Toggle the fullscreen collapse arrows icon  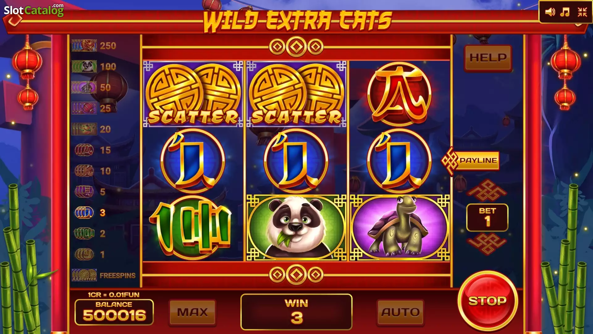click(x=582, y=12)
